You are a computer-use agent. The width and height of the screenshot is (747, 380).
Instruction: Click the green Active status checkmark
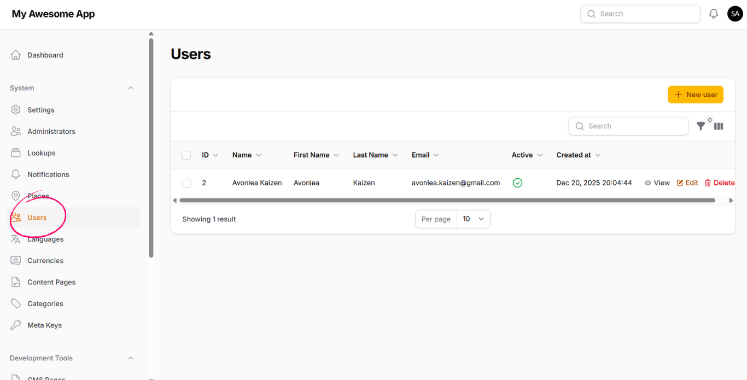click(x=517, y=183)
